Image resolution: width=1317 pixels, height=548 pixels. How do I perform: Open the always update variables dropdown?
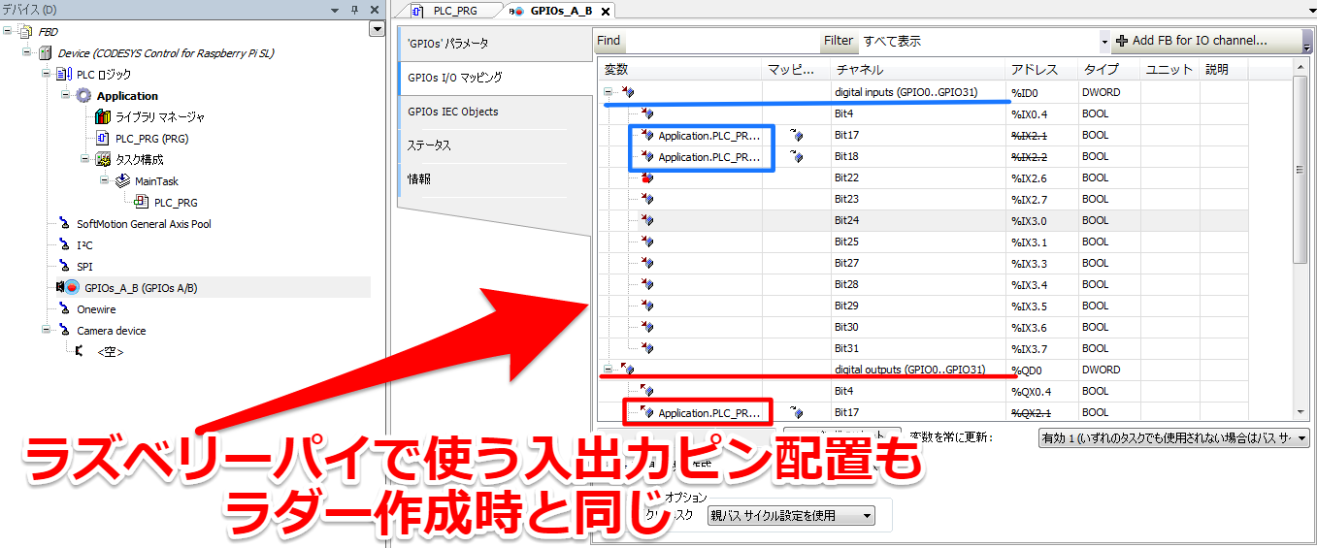(x=1173, y=438)
